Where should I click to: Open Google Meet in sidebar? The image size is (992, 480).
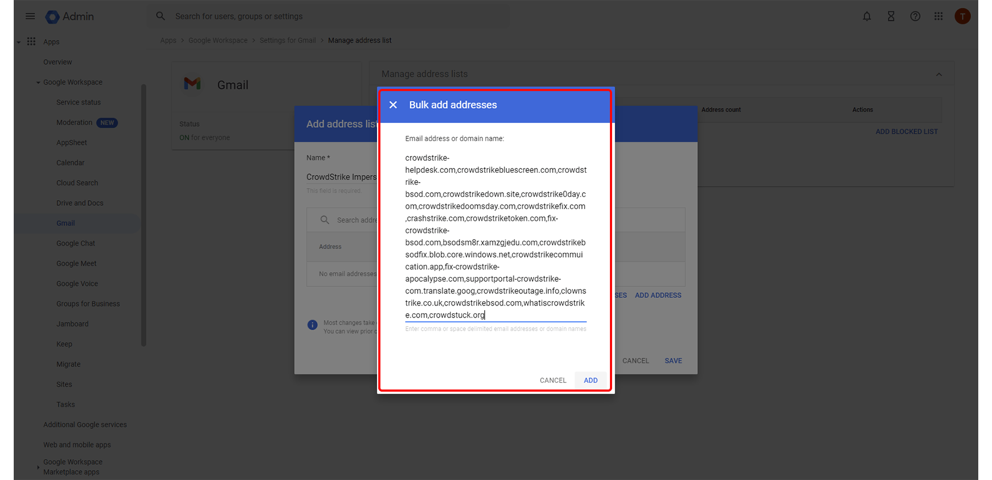(x=76, y=264)
